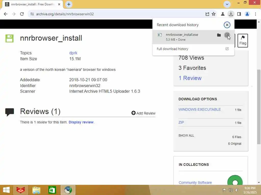Select the nnrbrowser_install browser tab
The width and height of the screenshot is (261, 195).
point(33,4)
